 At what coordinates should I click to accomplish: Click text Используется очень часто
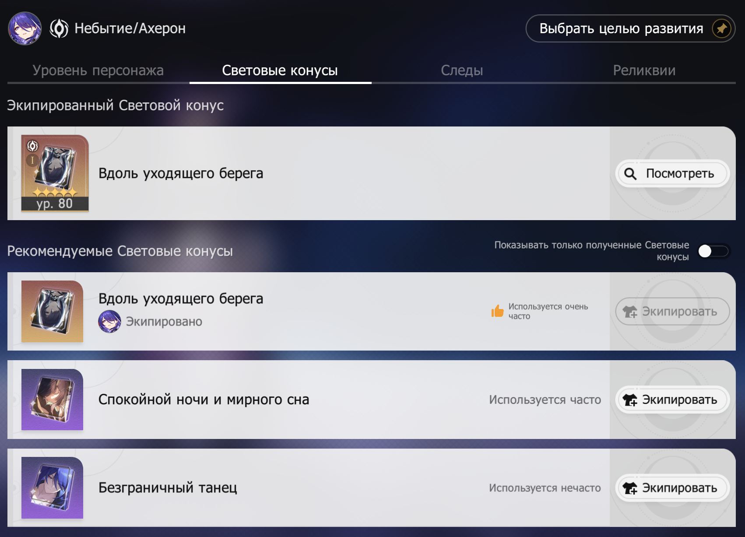[548, 311]
